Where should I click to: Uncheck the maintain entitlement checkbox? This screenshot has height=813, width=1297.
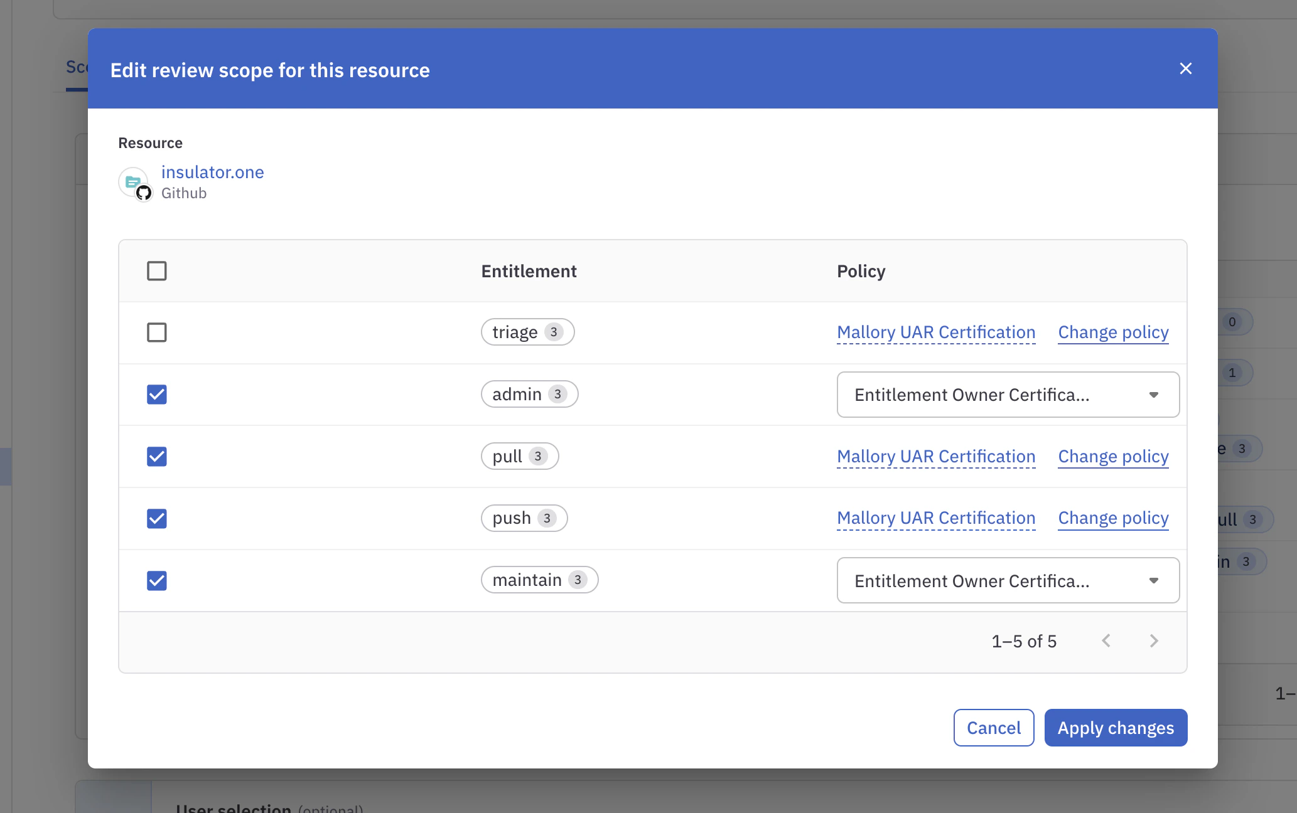click(156, 580)
